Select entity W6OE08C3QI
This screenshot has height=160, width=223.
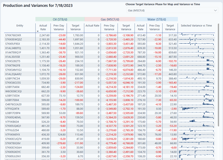[13, 91]
